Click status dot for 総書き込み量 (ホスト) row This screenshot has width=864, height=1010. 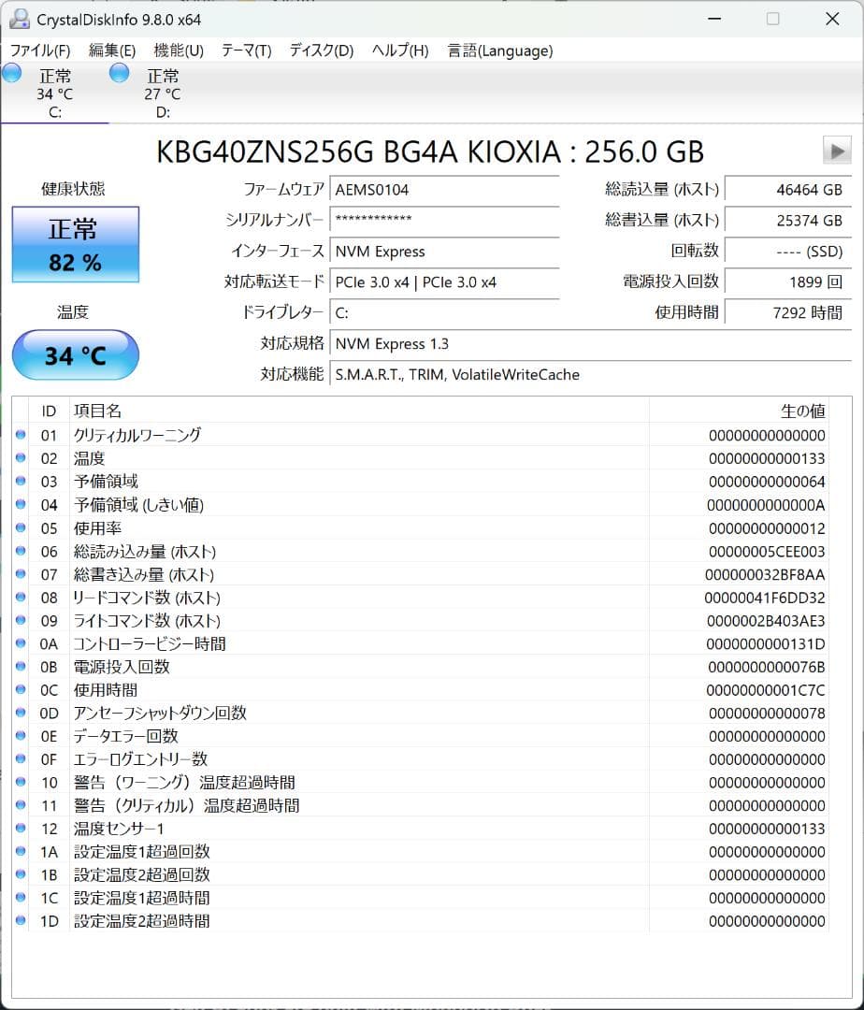21,574
